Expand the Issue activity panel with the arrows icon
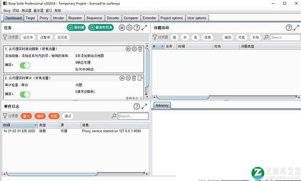The width and height of the screenshot is (301, 181). click(x=296, y=28)
